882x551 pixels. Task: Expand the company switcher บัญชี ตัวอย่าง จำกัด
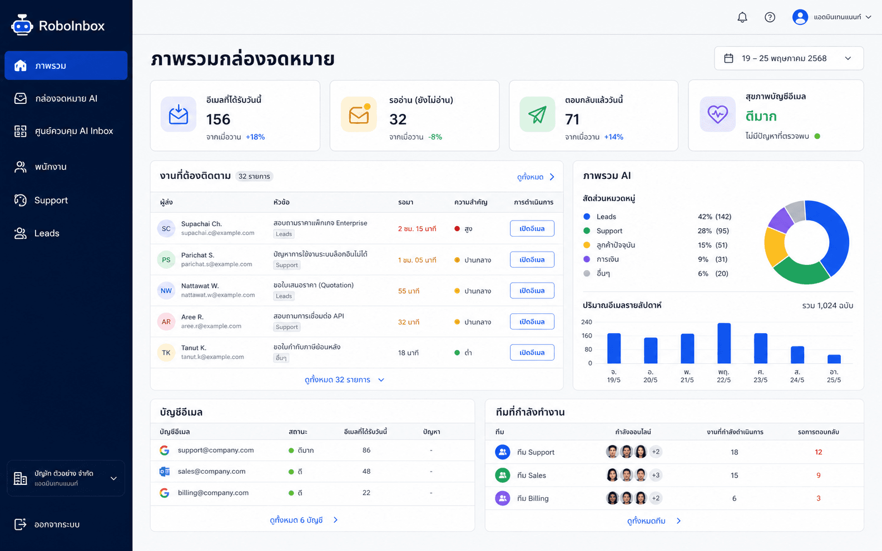66,478
